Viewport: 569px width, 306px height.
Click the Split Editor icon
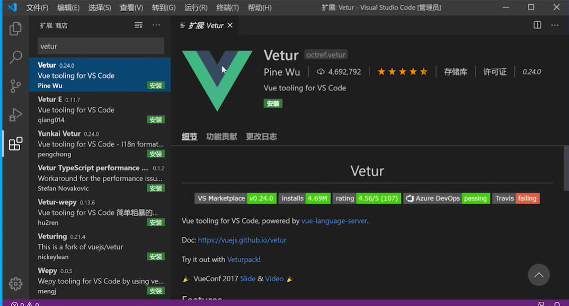point(537,25)
